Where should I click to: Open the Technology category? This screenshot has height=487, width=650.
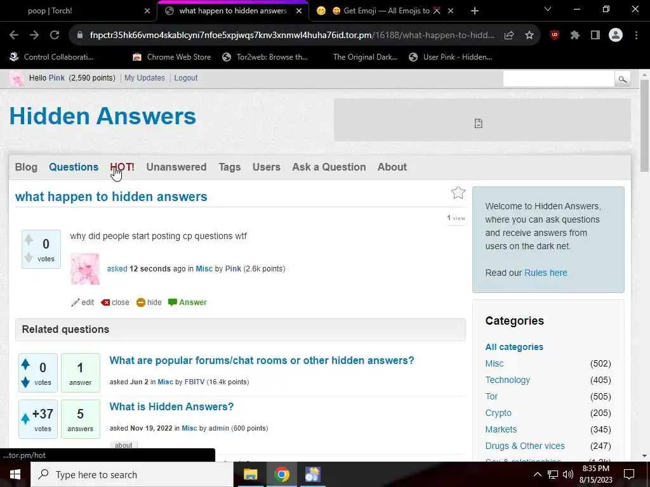pos(507,380)
